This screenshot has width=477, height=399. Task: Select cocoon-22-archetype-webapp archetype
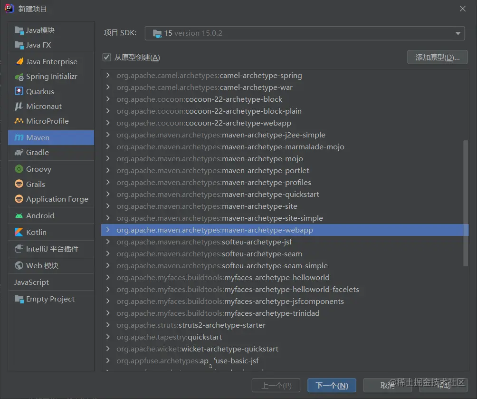click(x=285, y=123)
